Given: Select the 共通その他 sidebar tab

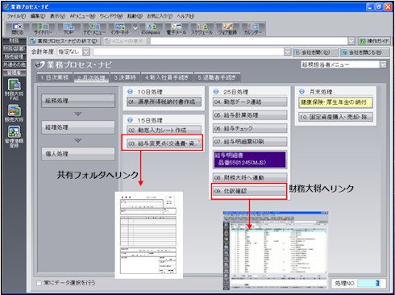Looking at the screenshot, I should coord(14,64).
